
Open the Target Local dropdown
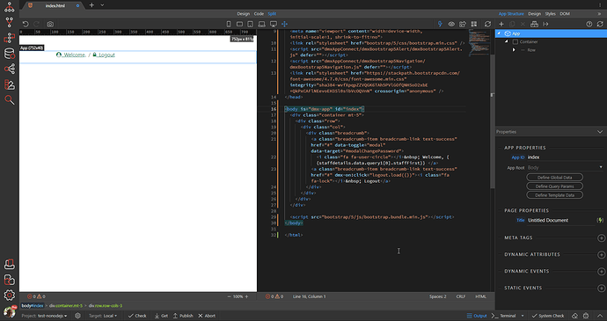103,316
